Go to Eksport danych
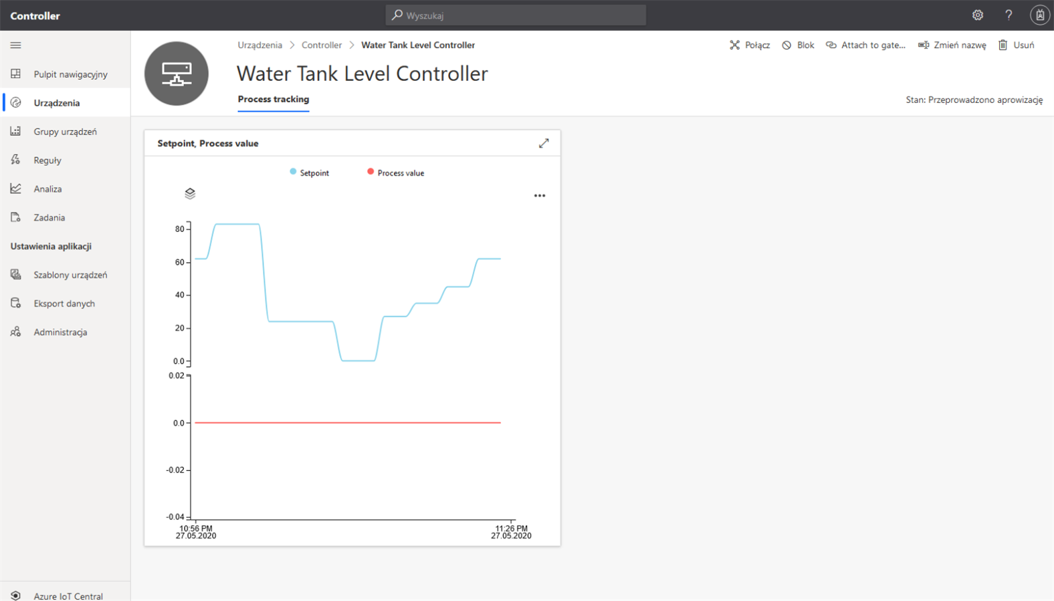 (66, 303)
